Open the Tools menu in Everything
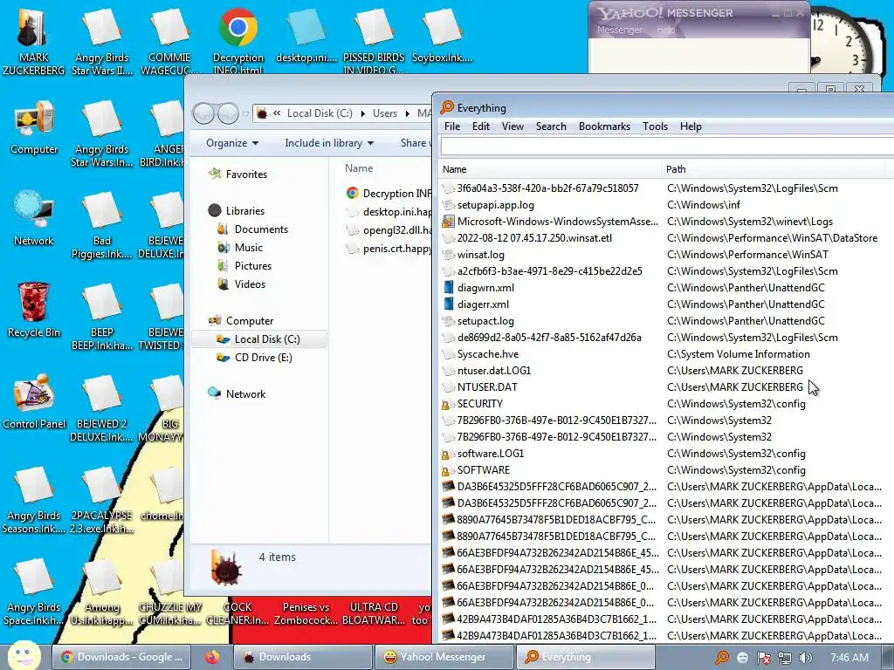Image resolution: width=894 pixels, height=670 pixels. pos(655,126)
